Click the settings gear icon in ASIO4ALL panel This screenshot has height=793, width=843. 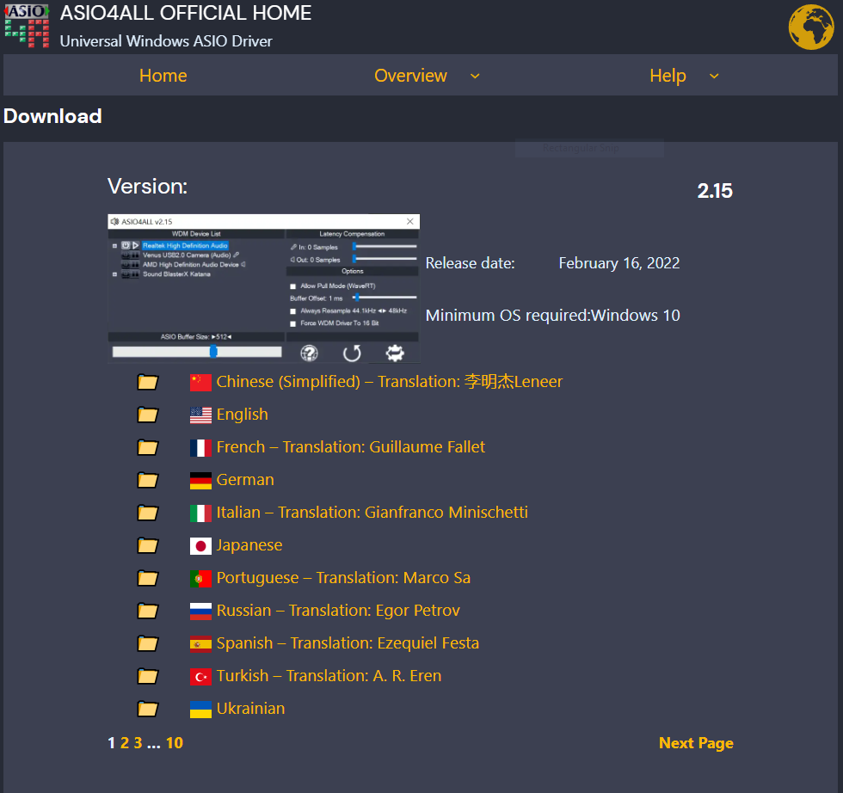click(x=395, y=353)
